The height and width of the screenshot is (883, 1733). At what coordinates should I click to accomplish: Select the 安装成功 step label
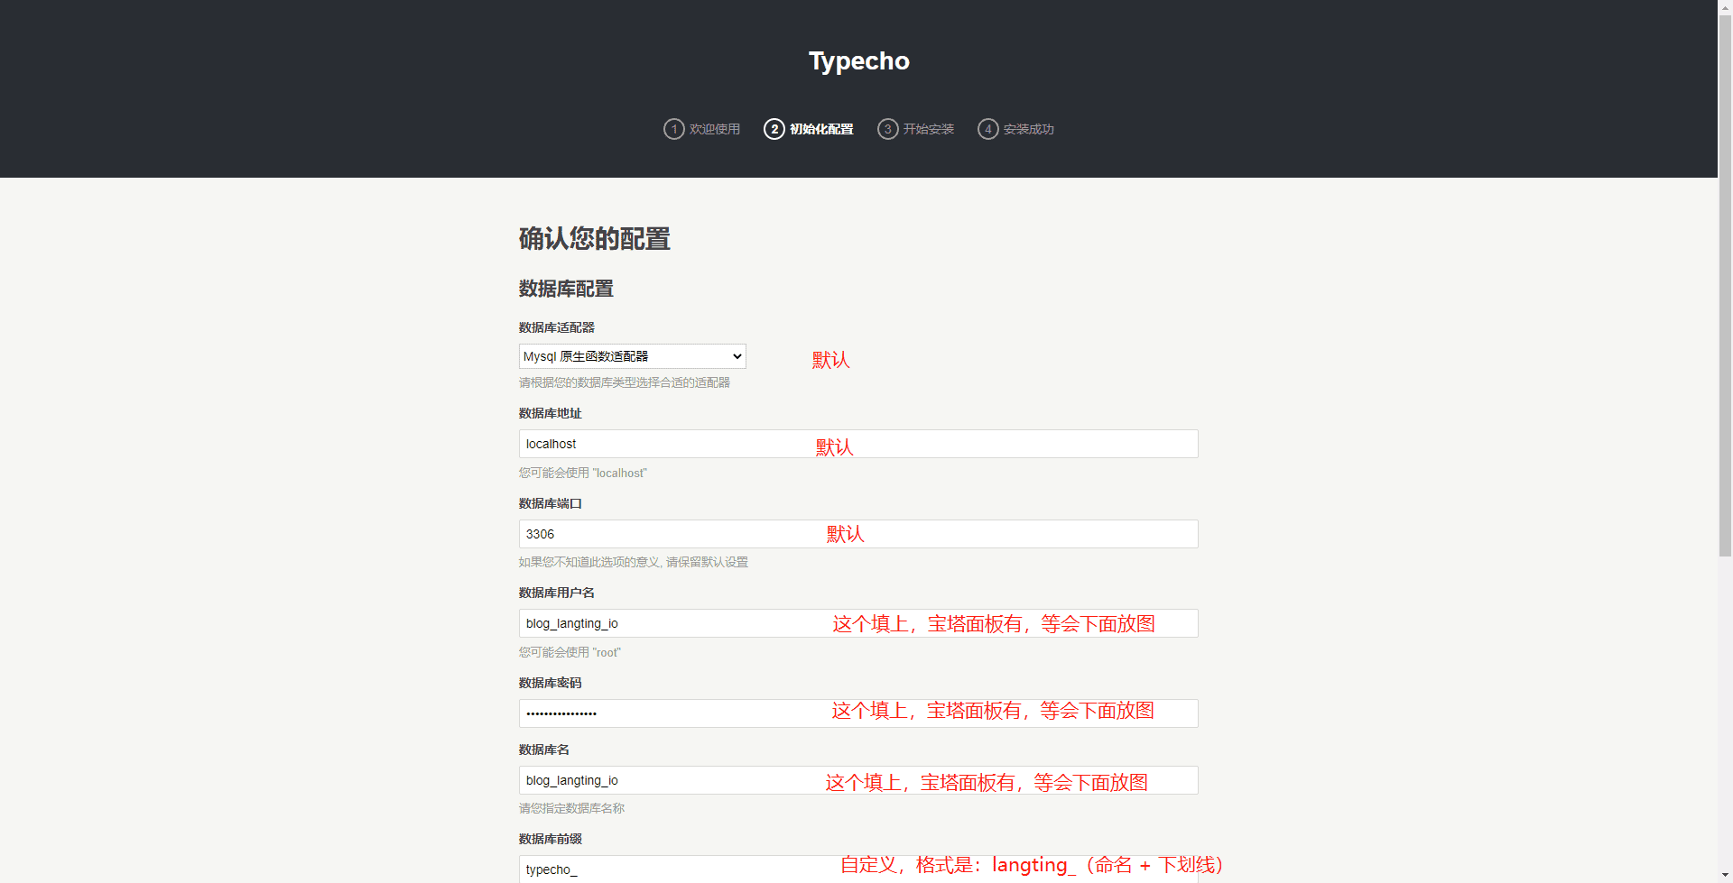tap(1029, 129)
